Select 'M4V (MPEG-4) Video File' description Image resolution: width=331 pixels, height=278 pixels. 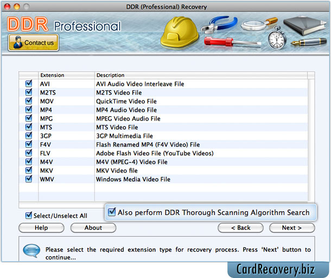(x=132, y=162)
